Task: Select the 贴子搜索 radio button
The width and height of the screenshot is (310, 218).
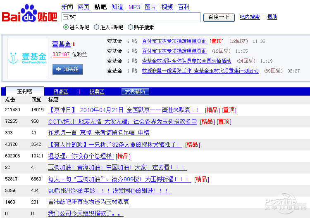Action: pyautogui.click(x=130, y=27)
